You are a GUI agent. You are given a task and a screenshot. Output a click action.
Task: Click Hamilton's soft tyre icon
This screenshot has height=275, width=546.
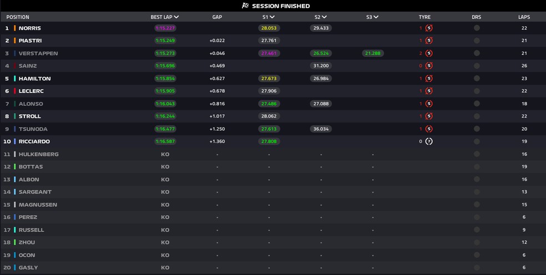pos(428,79)
